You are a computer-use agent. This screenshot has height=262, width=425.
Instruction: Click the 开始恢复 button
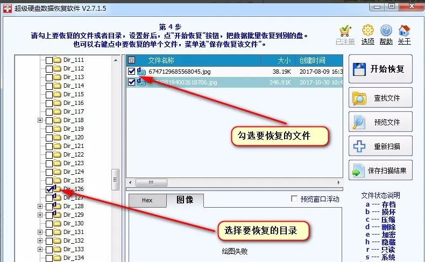tap(380, 69)
